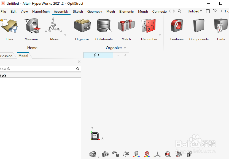Click the eye view controls icon

tap(93, 154)
